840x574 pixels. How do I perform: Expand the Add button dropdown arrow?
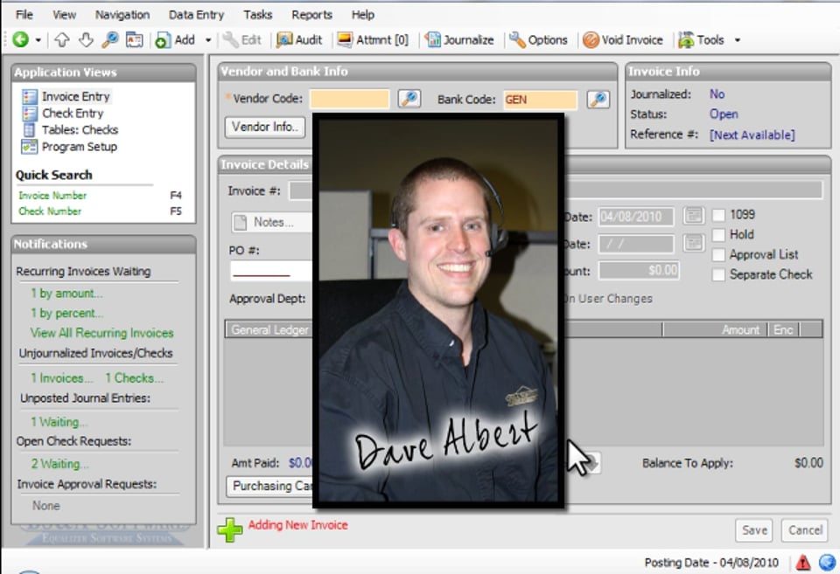coord(208,40)
